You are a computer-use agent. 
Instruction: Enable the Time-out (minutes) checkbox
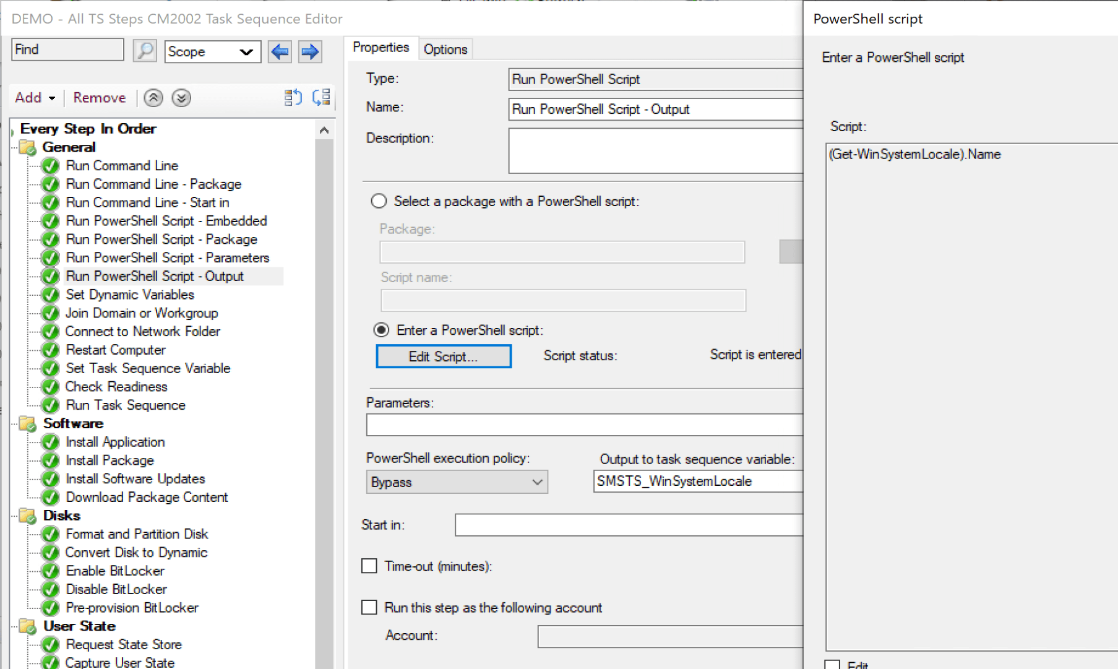point(369,566)
